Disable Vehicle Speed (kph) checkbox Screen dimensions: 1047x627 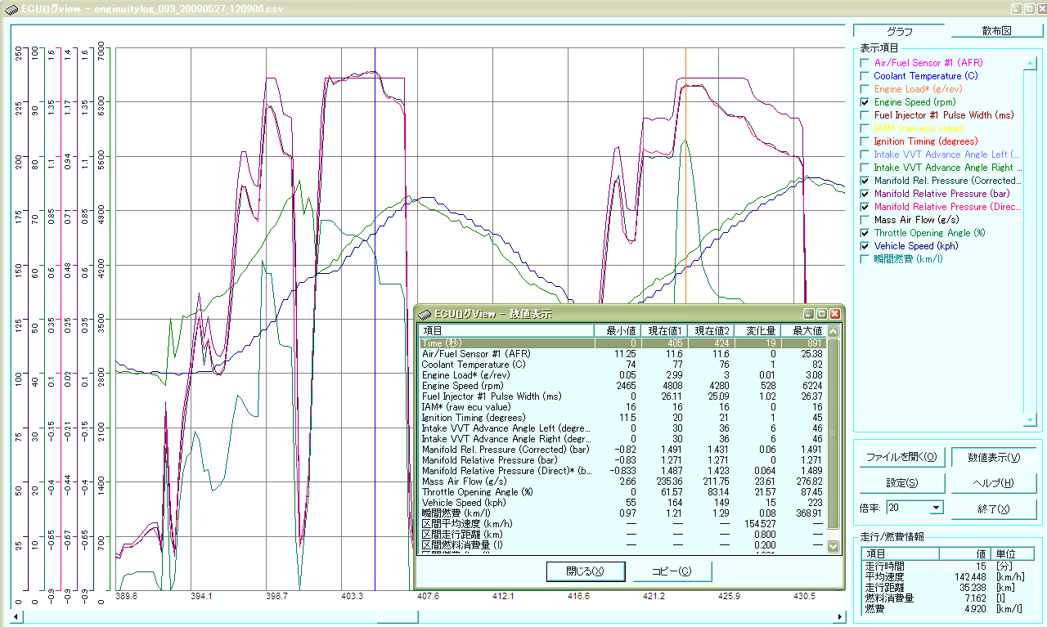pos(865,246)
